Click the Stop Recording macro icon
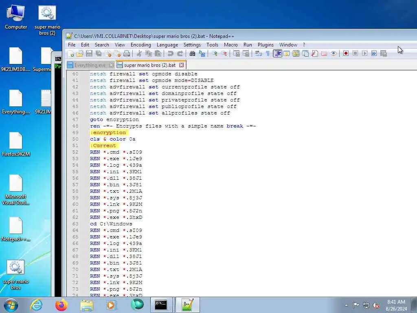This screenshot has height=313, width=417. click(x=355, y=53)
